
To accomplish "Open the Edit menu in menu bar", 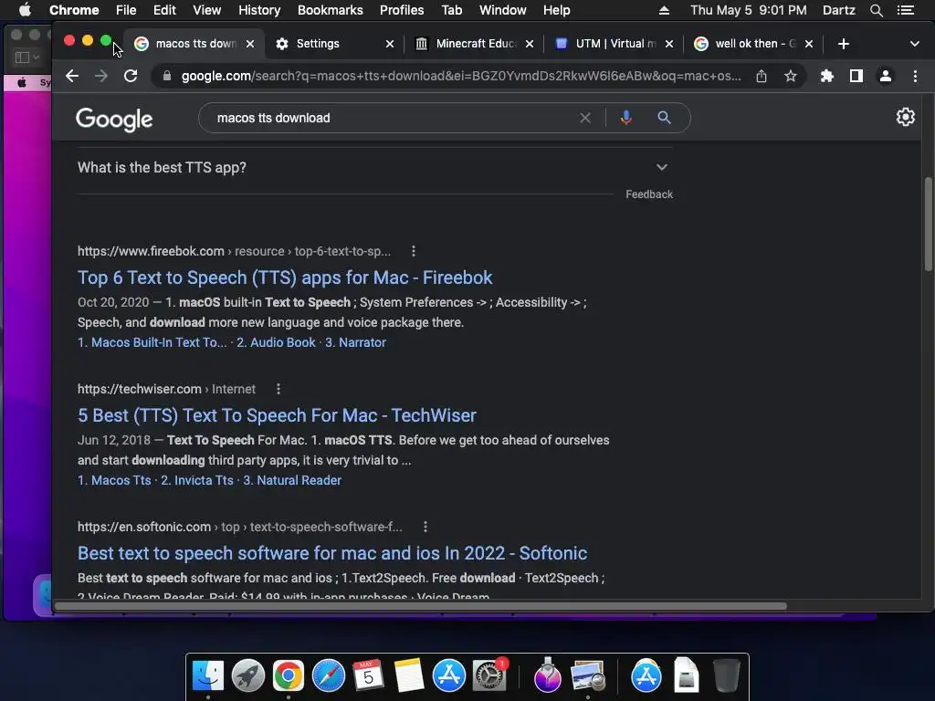I will [x=164, y=10].
